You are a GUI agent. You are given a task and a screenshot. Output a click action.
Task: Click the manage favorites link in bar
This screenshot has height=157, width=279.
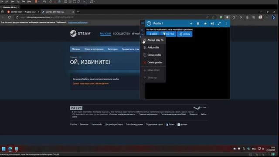tap(78, 23)
